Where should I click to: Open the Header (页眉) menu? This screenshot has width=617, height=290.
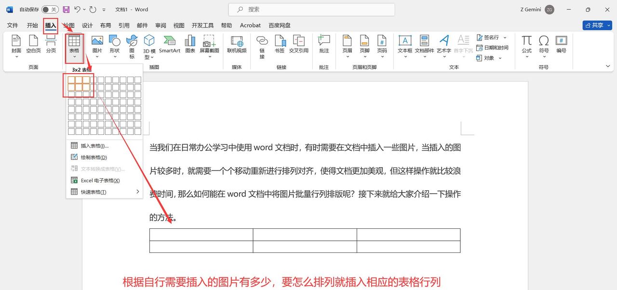coord(347,46)
